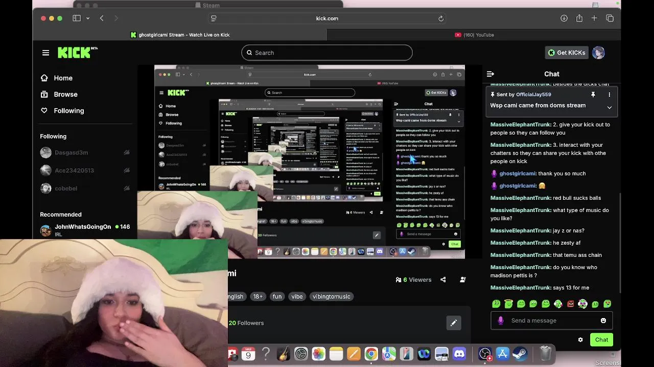
Task: Toggle notifications for Dasgasd3m
Action: pos(126,152)
